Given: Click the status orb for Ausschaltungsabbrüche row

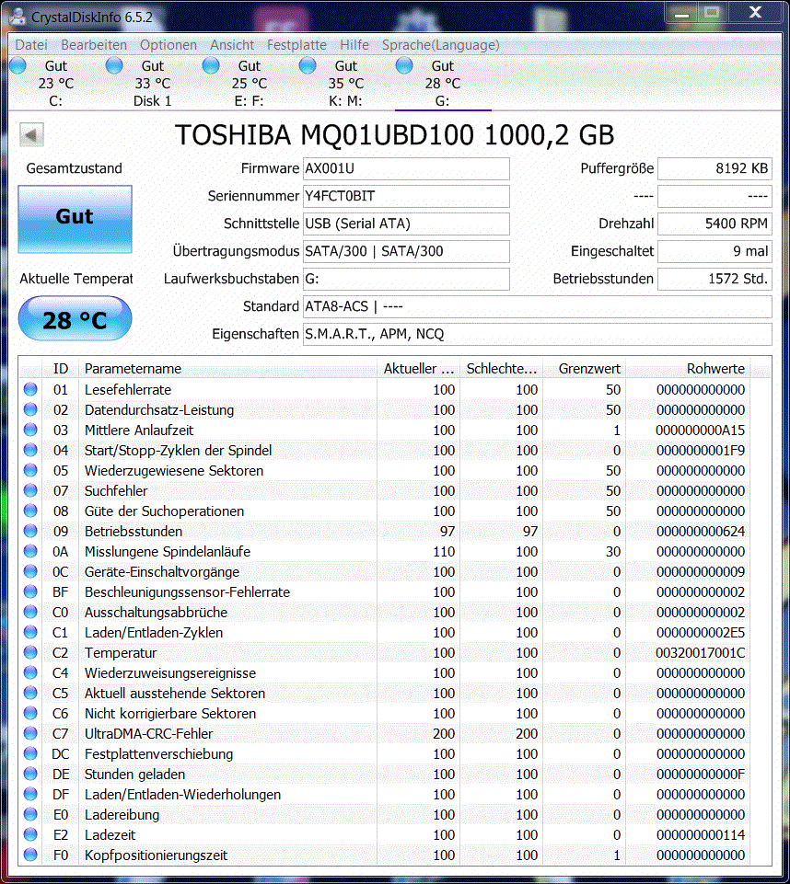Looking at the screenshot, I should click(x=30, y=612).
